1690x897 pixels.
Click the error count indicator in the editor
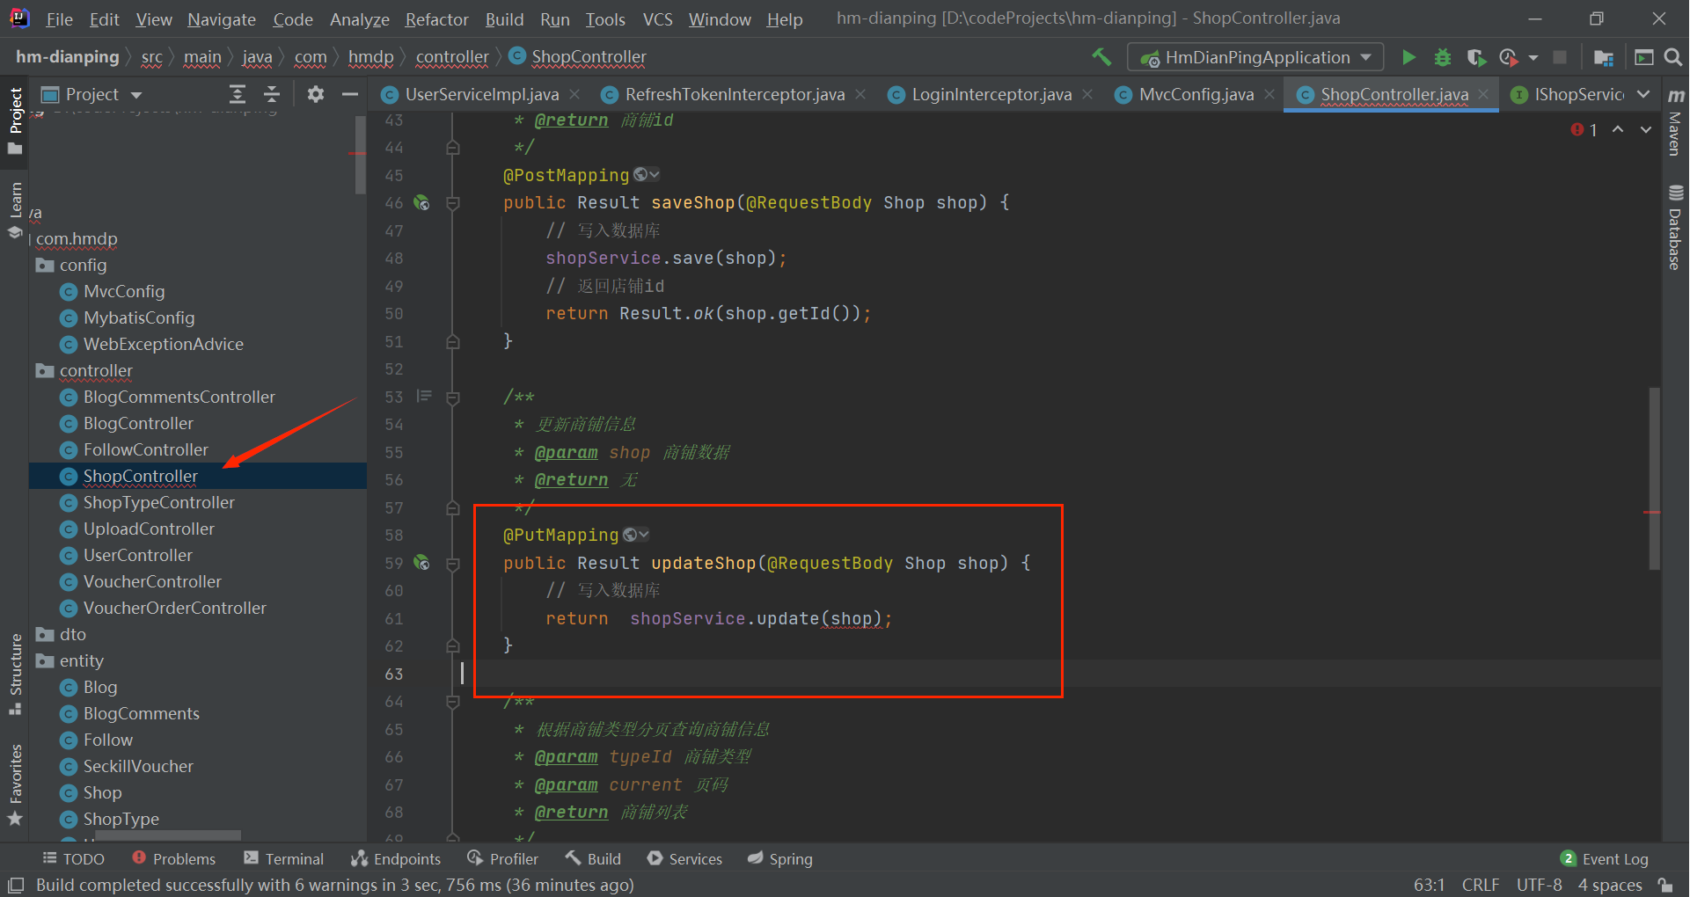tap(1584, 129)
